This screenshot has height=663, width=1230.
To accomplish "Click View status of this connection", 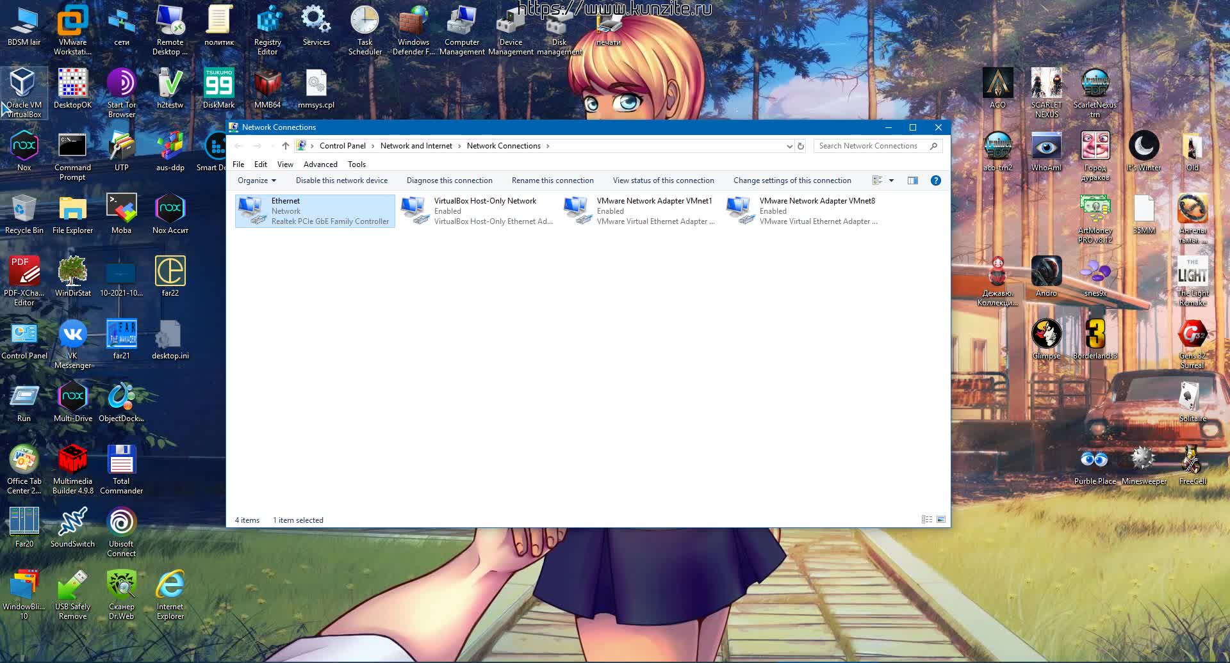I will click(x=664, y=180).
